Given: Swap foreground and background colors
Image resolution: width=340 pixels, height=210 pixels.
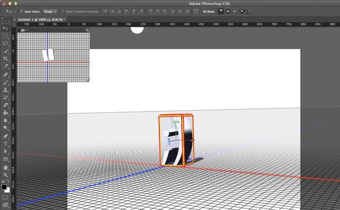Looking at the screenshot, I should click(x=8, y=181).
